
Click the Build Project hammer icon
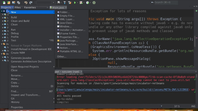pos(65,3)
